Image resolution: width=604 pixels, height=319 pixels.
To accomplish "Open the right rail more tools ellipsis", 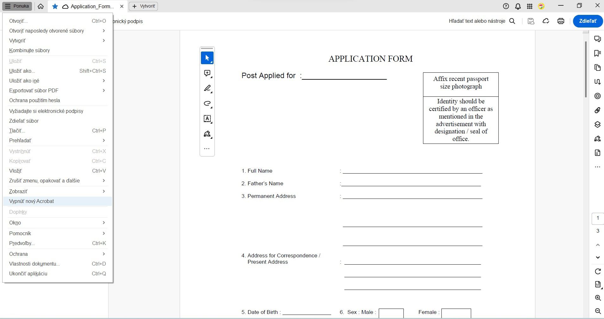I will 597,167.
